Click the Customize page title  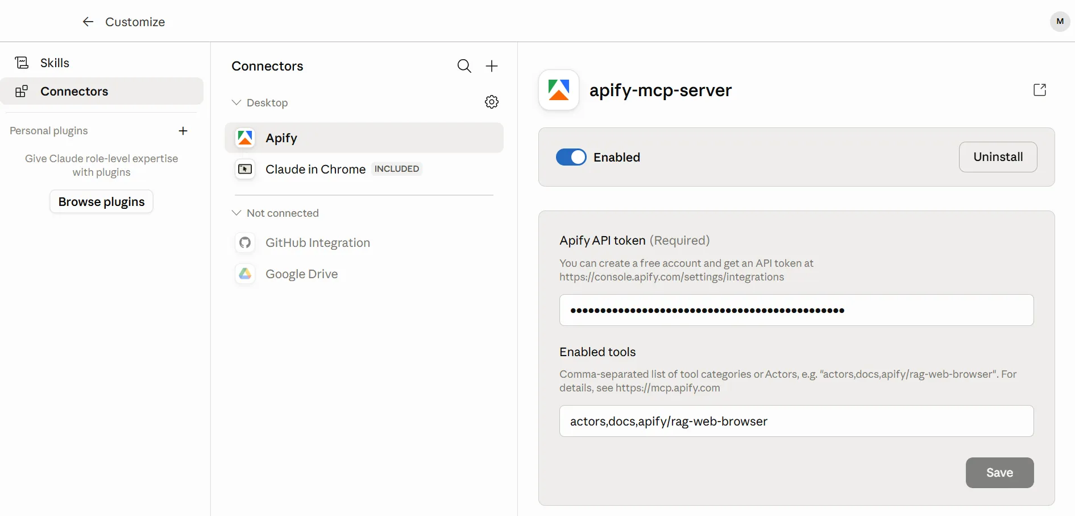[x=135, y=22]
